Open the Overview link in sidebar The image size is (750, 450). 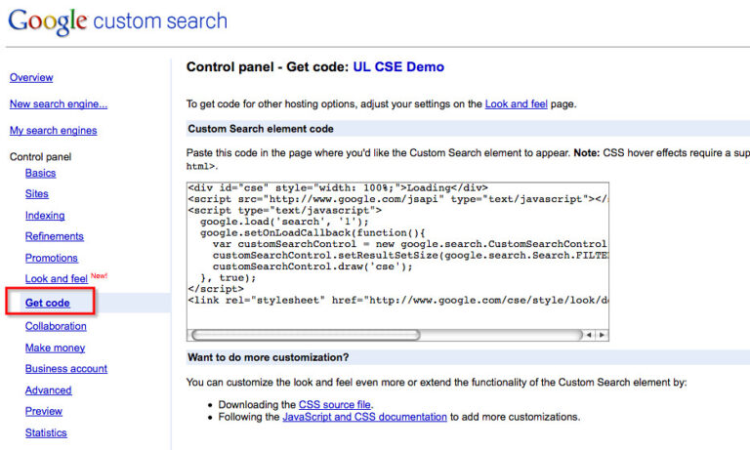pyautogui.click(x=31, y=77)
